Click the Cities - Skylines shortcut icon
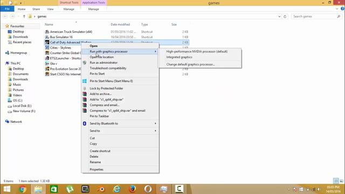Viewport: 345px width, 194px height. [47, 47]
